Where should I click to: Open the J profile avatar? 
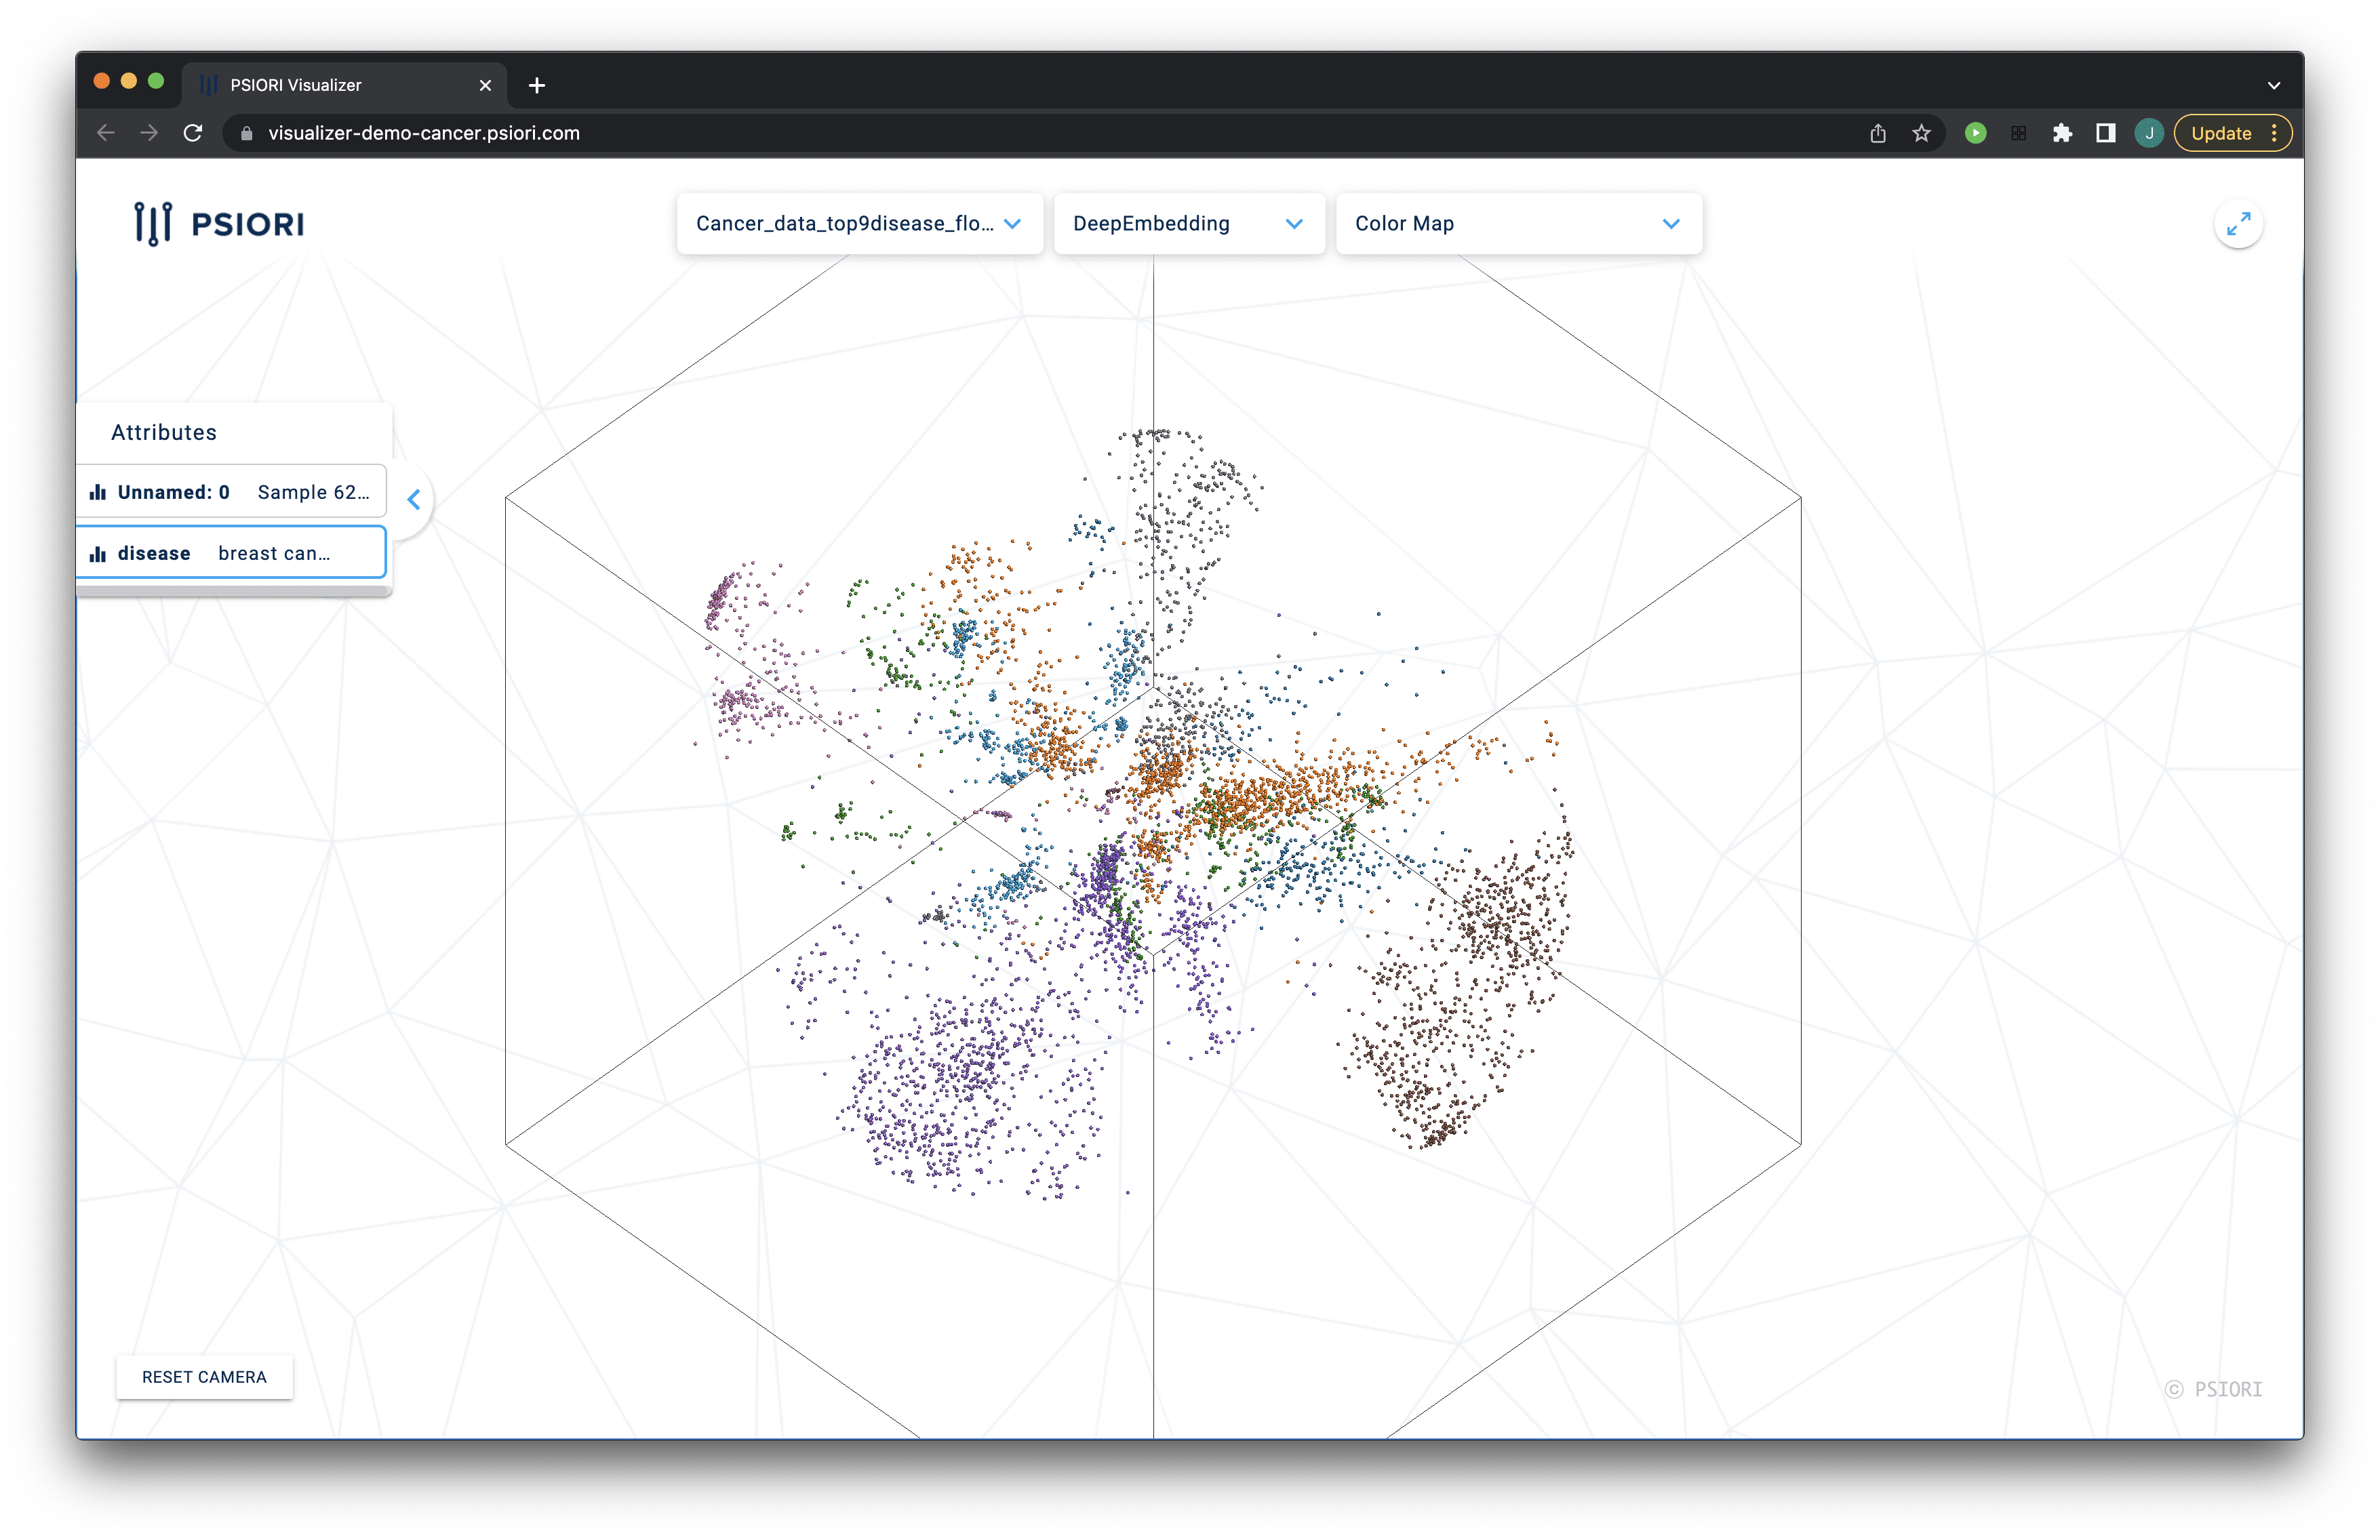pyautogui.click(x=2148, y=133)
